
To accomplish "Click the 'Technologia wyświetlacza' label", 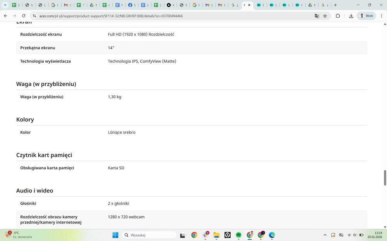I will (45, 61).
